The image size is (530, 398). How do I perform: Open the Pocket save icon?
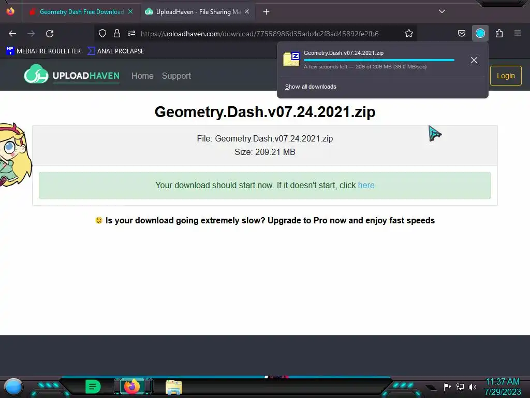(461, 33)
